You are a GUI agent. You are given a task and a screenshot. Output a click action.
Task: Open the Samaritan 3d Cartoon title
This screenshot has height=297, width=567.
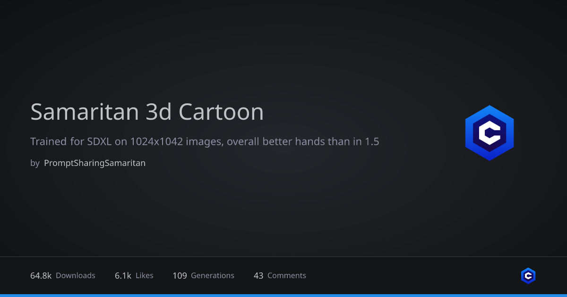147,112
